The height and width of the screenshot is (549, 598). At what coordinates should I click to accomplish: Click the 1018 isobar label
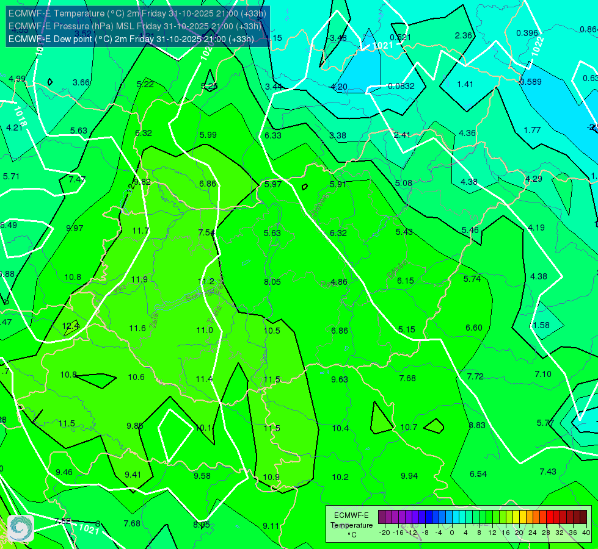pyautogui.click(x=21, y=117)
